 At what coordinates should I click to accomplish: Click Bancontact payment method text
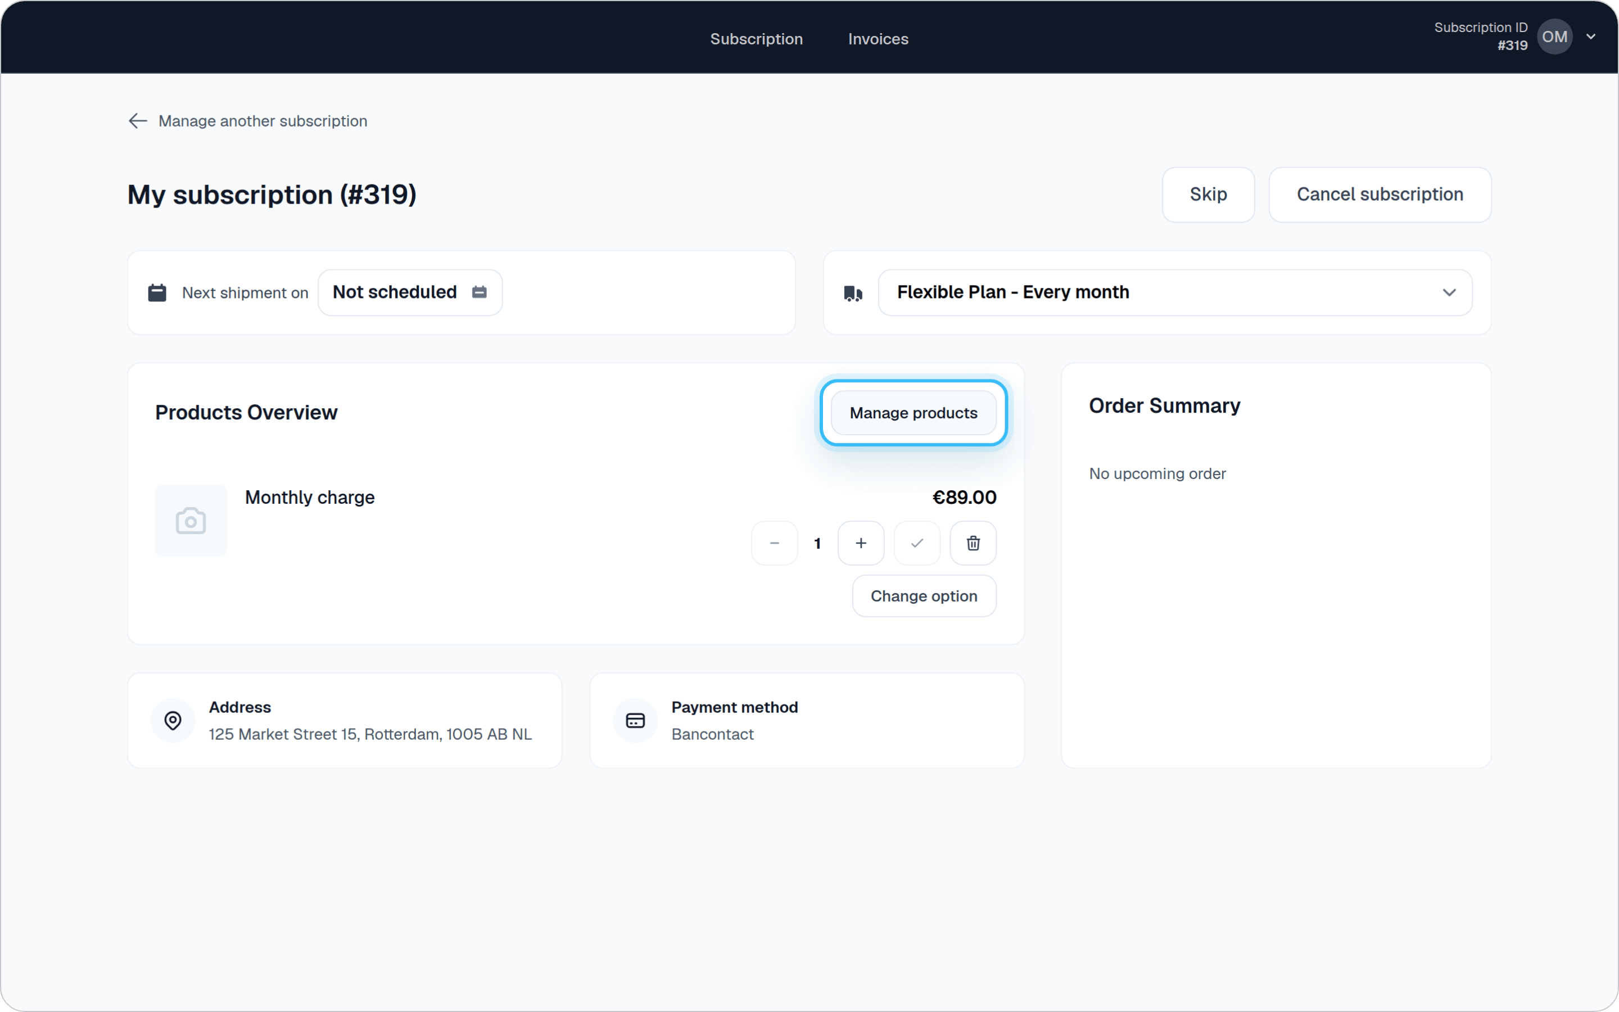point(712,734)
